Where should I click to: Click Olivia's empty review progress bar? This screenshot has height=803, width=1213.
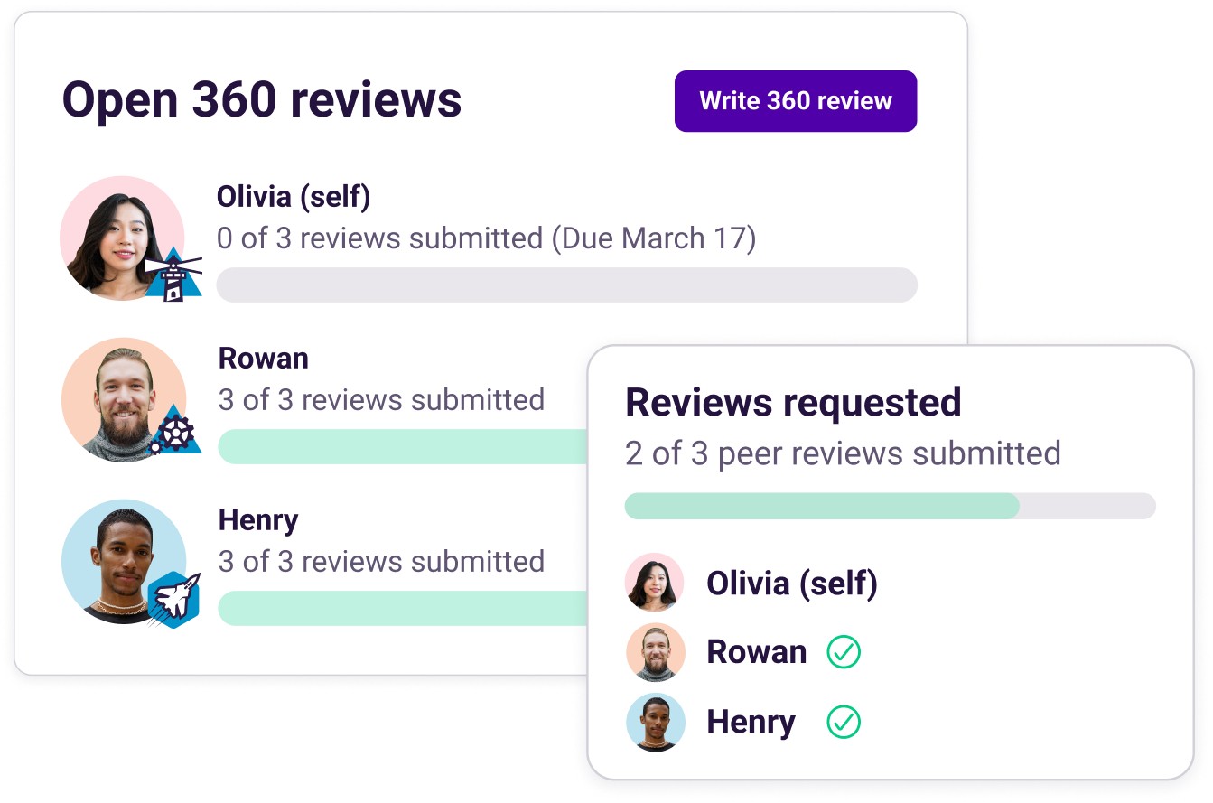coord(566,285)
